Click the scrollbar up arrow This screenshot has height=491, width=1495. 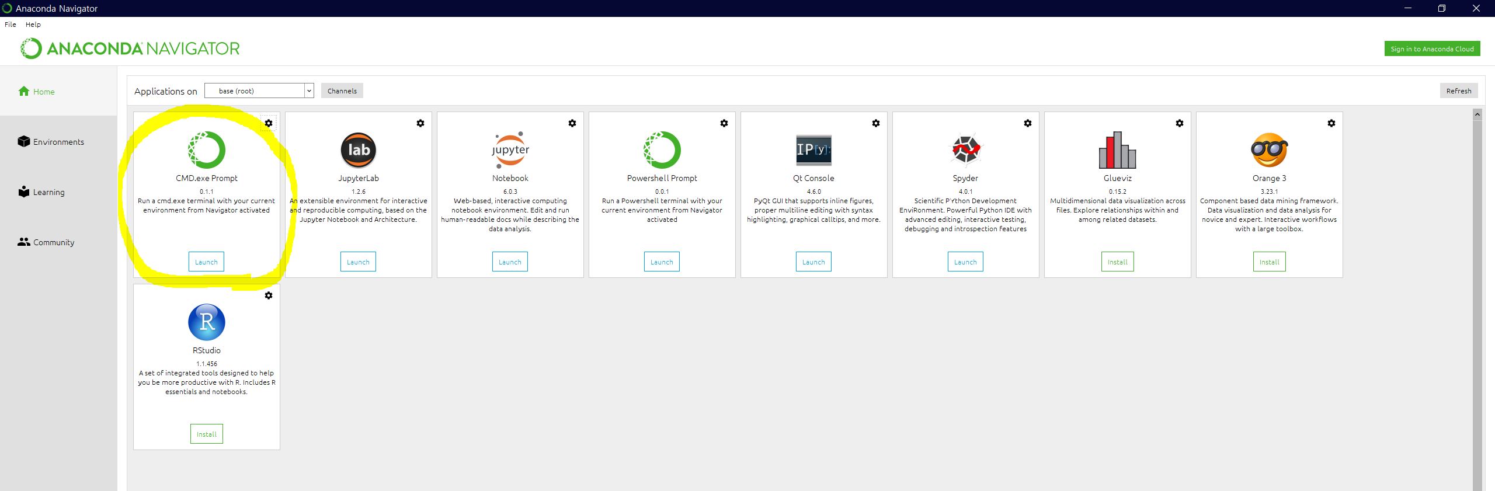(1477, 114)
